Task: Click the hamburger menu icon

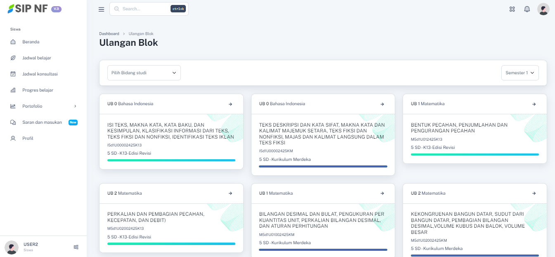Action: pos(101,9)
